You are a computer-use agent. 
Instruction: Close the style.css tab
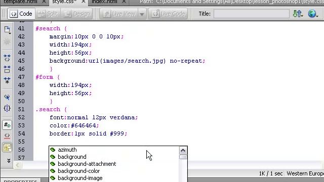tap(83, 2)
